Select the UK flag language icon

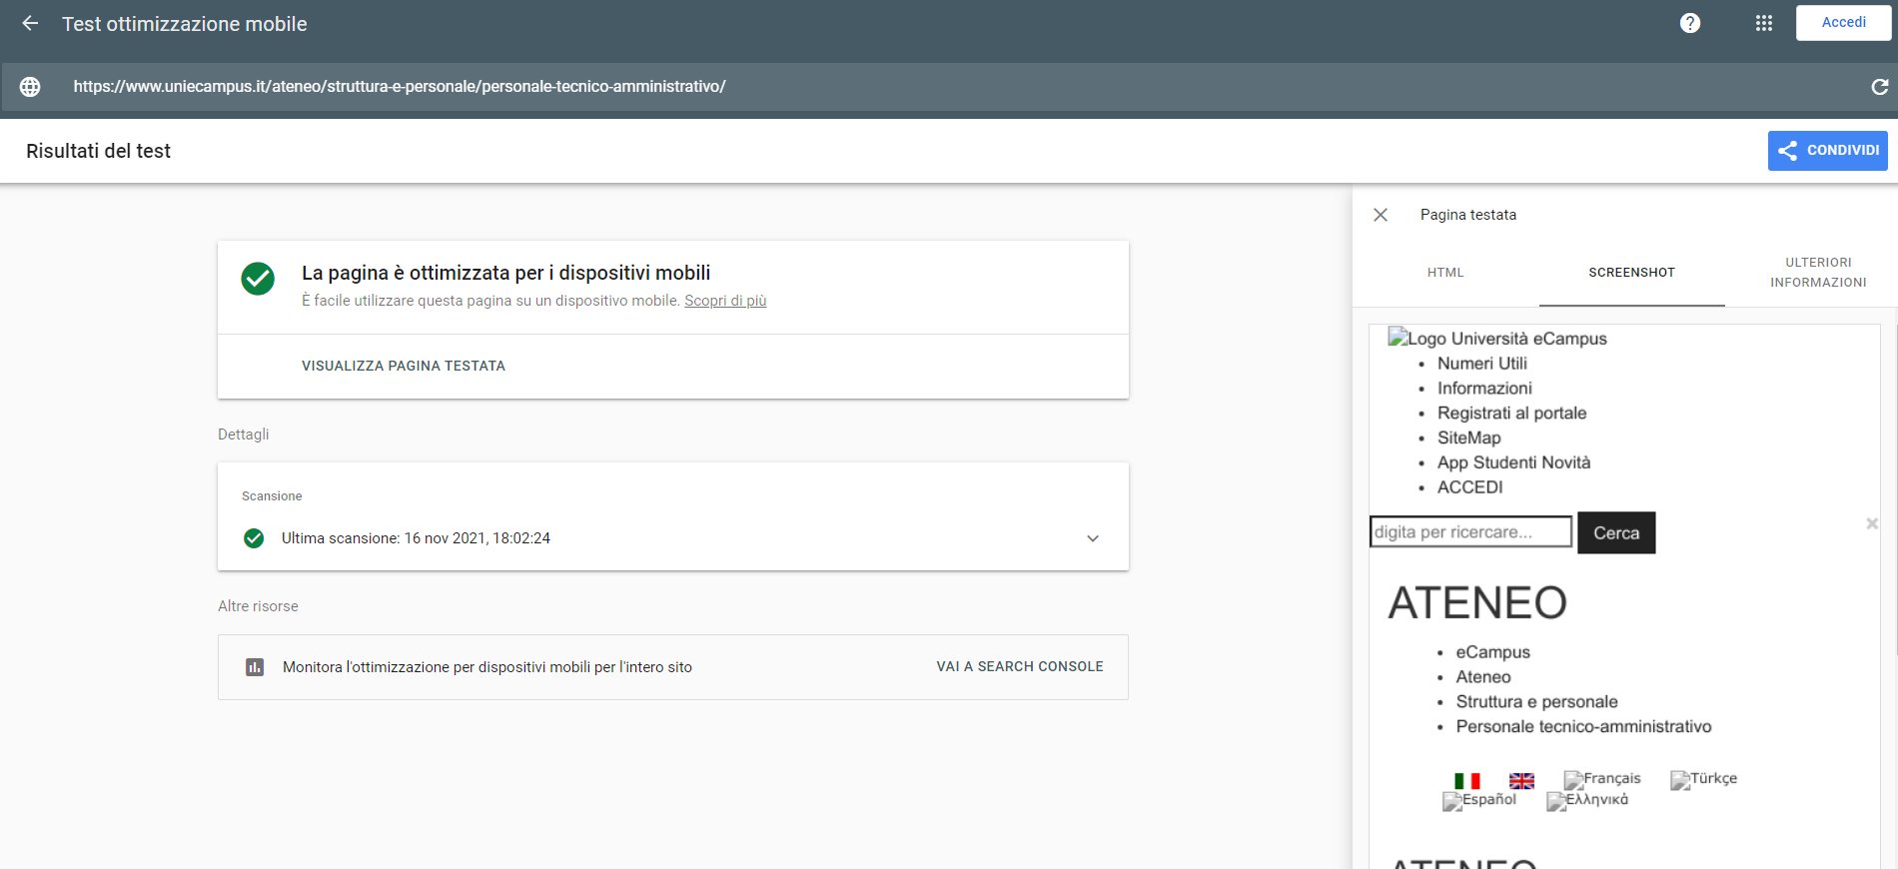click(x=1521, y=781)
